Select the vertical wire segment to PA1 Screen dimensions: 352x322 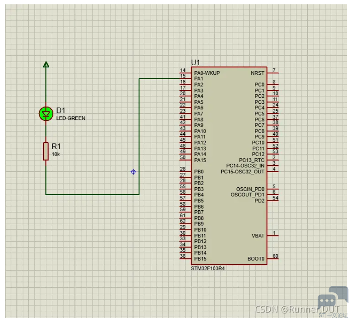coord(139,136)
